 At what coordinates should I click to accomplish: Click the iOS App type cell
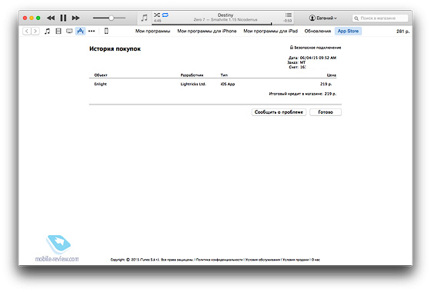click(x=228, y=84)
